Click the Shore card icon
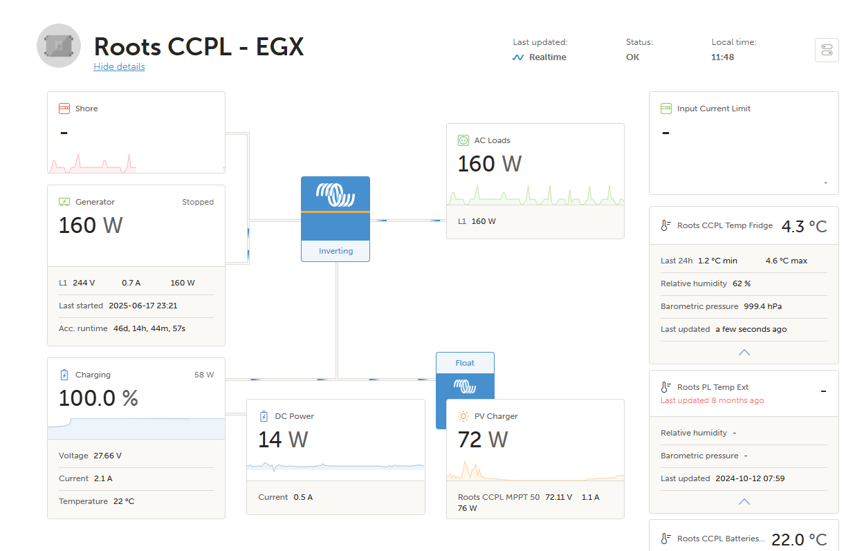 click(64, 109)
